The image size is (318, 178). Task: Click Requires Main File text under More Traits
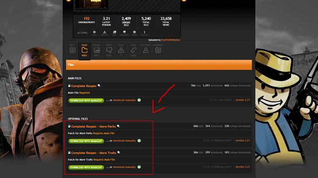104,160
